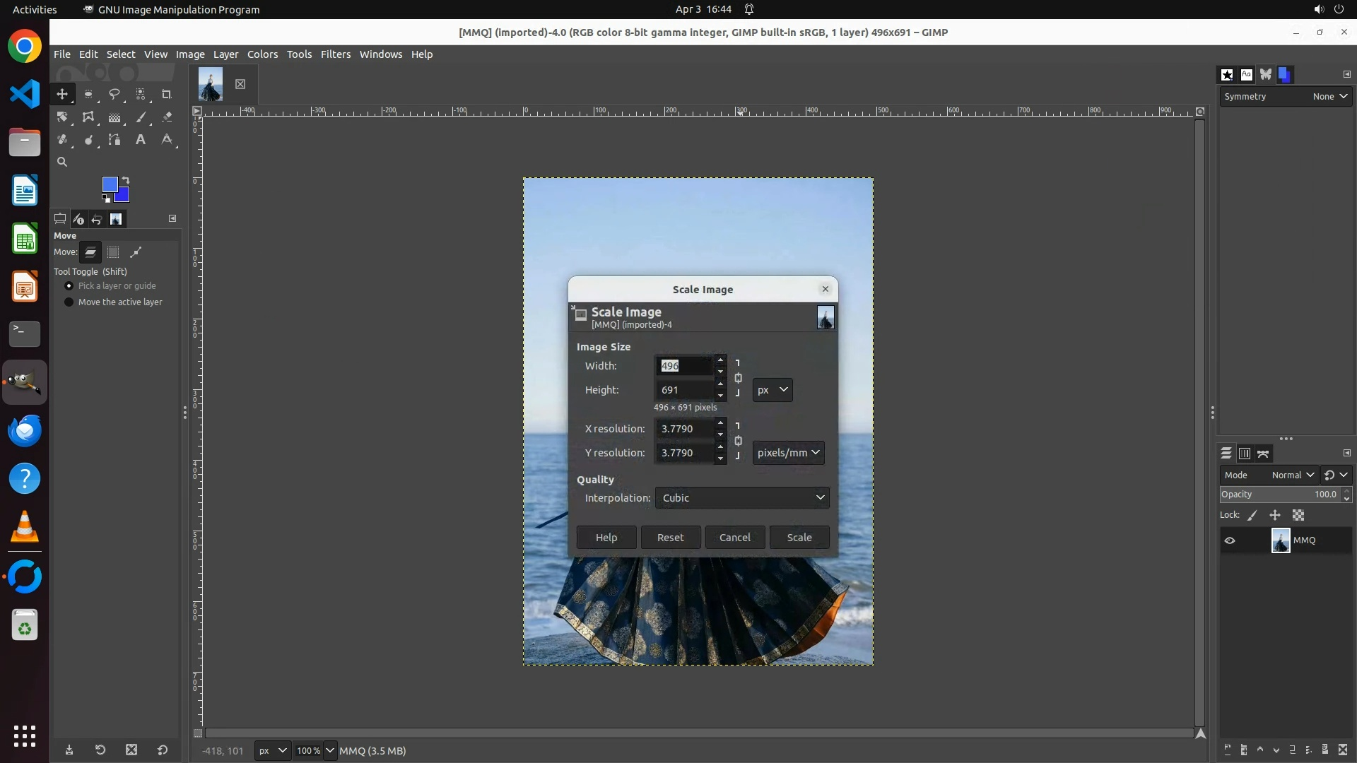Open the Filters menu
This screenshot has height=763, width=1357.
click(335, 54)
